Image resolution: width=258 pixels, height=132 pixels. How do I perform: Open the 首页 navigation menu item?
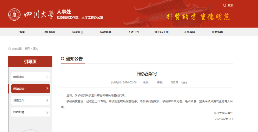(x=22, y=32)
